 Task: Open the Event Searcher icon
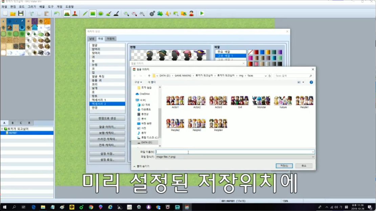[176, 14]
